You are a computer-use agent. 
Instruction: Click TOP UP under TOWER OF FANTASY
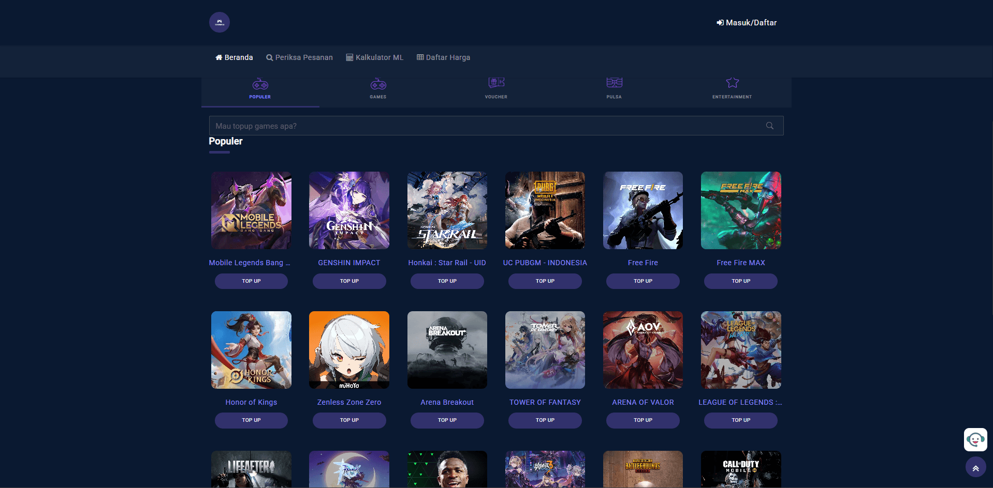click(x=545, y=420)
